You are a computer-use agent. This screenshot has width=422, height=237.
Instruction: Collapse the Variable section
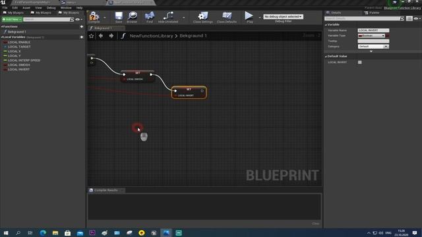(x=326, y=25)
